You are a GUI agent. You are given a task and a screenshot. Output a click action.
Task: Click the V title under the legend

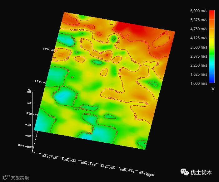pyautogui.click(x=213, y=89)
